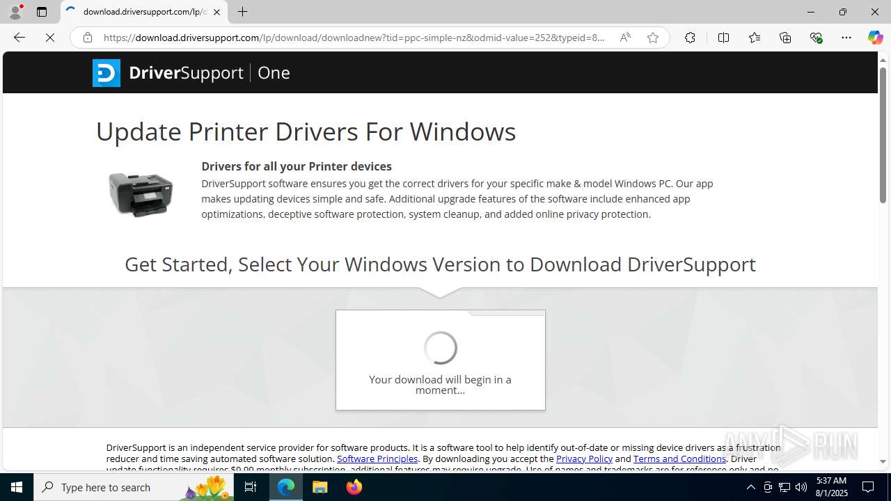Viewport: 891px width, 501px height.
Task: Open volume control tray icon
Action: pyautogui.click(x=801, y=487)
